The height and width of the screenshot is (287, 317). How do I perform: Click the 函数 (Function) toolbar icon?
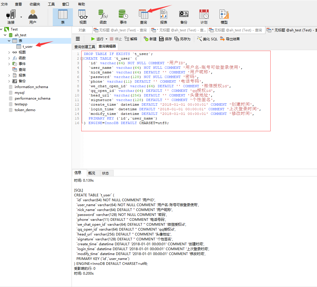tap(103, 17)
